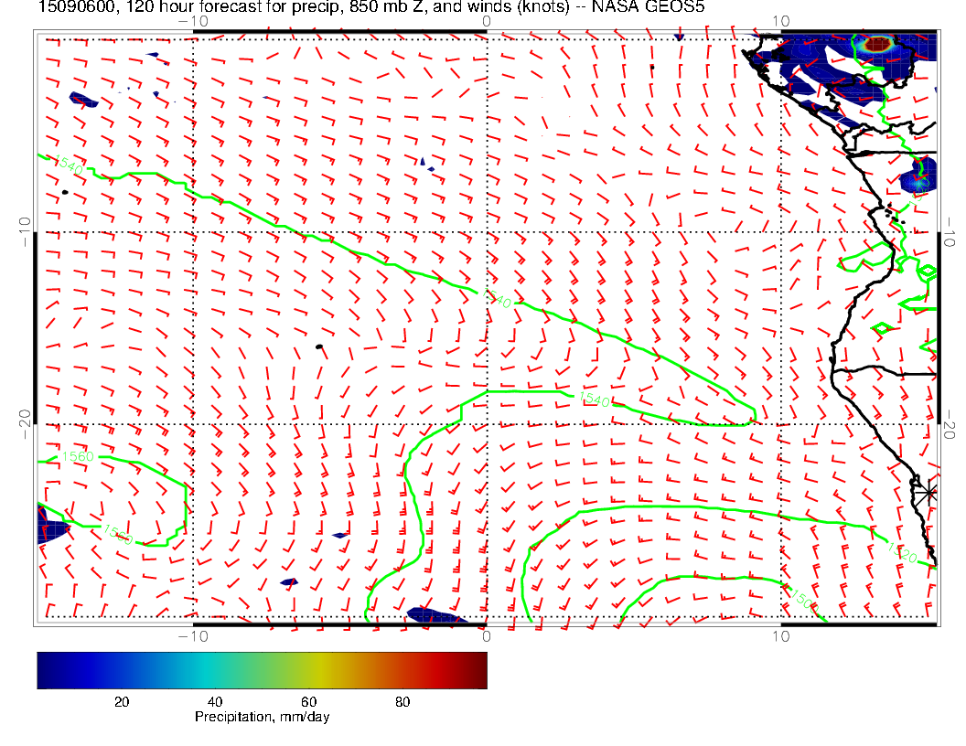This screenshot has height=746, width=966.
Task: Click the left axis latitude label −20
Action: tap(24, 422)
